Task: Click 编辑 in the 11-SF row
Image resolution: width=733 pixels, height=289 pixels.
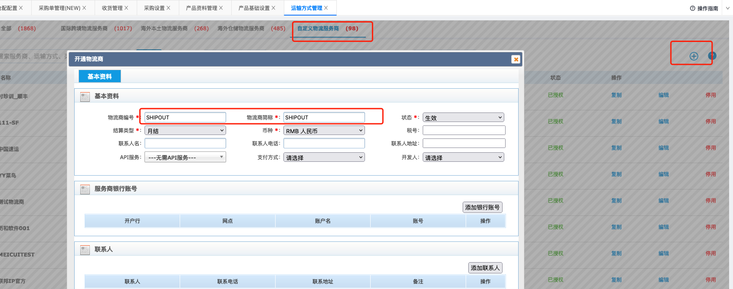Action: pos(664,122)
